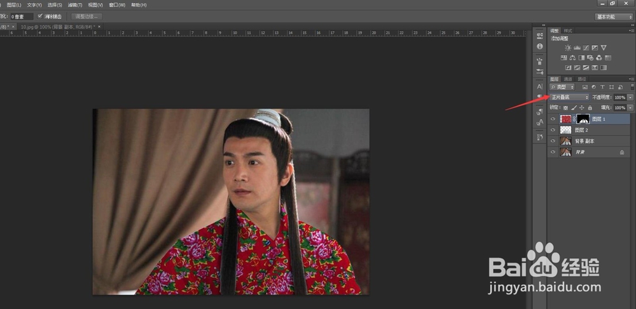The width and height of the screenshot is (636, 309).
Task: Open the 文字(Y) menu
Action: [x=34, y=5]
